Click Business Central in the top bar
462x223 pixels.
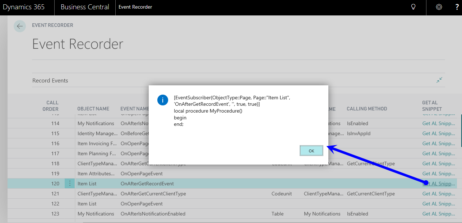coord(85,7)
